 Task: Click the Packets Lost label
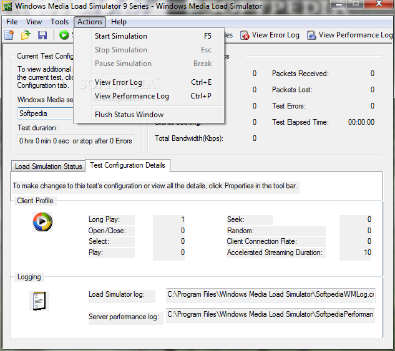(x=292, y=90)
